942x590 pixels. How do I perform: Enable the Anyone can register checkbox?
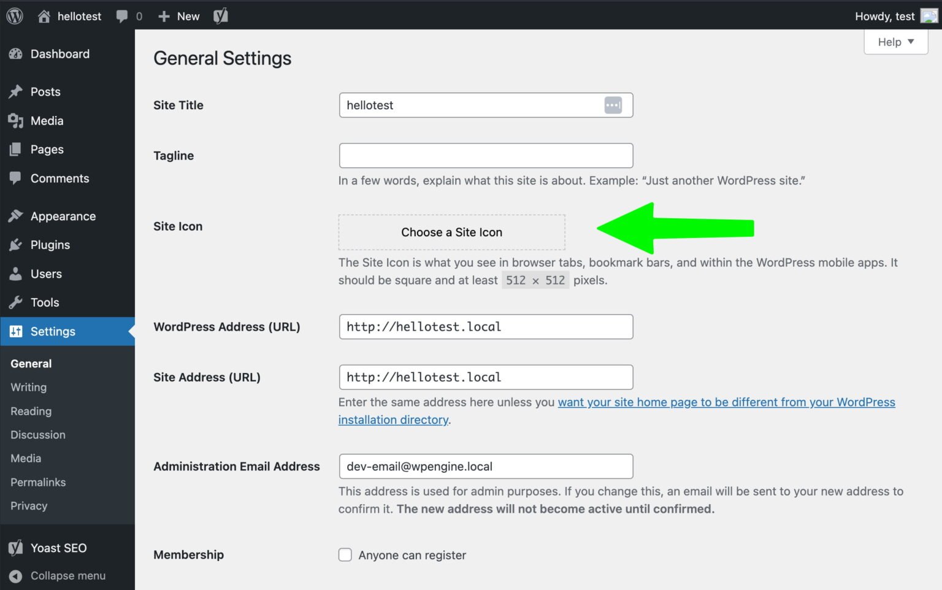coord(345,554)
